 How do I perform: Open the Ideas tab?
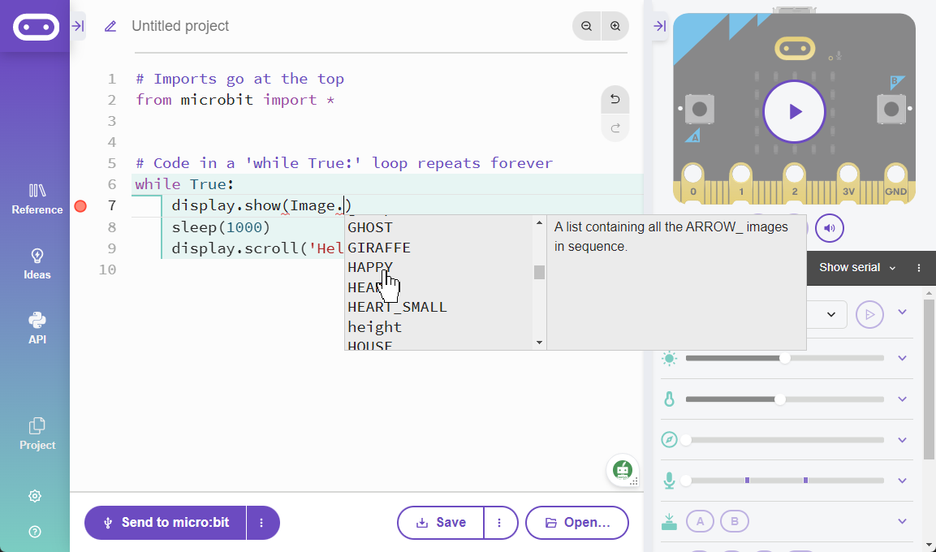pyautogui.click(x=37, y=265)
